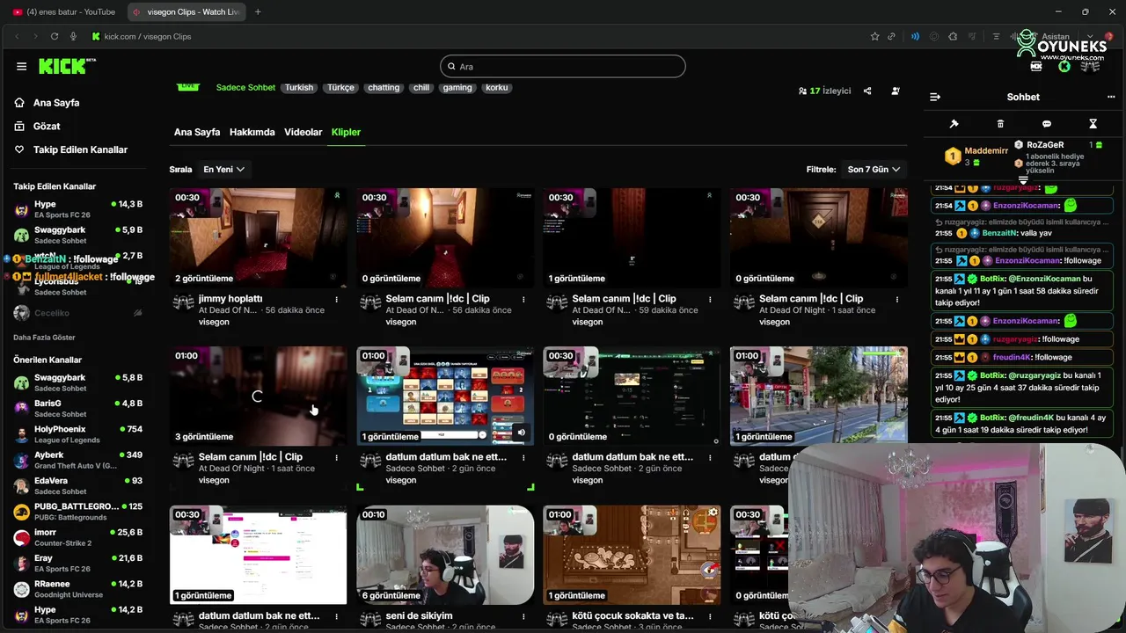Open options menu for the 59 dakika önce clip
The width and height of the screenshot is (1126, 633).
710,299
